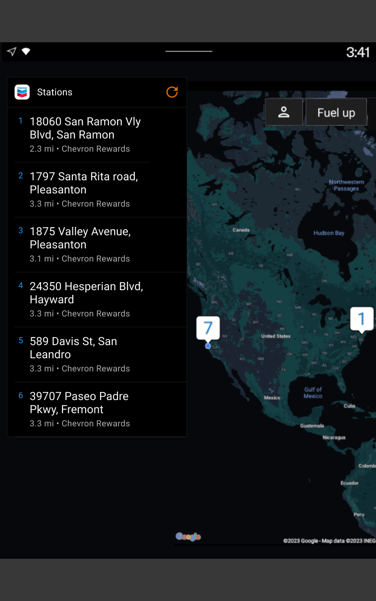376x601 pixels.
Task: Click the orange refresh stations icon
Action: (172, 92)
